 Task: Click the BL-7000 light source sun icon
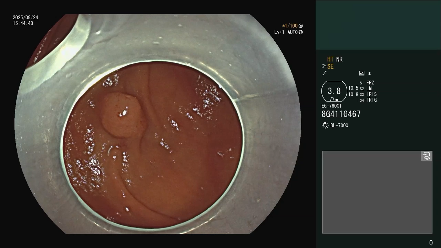325,125
